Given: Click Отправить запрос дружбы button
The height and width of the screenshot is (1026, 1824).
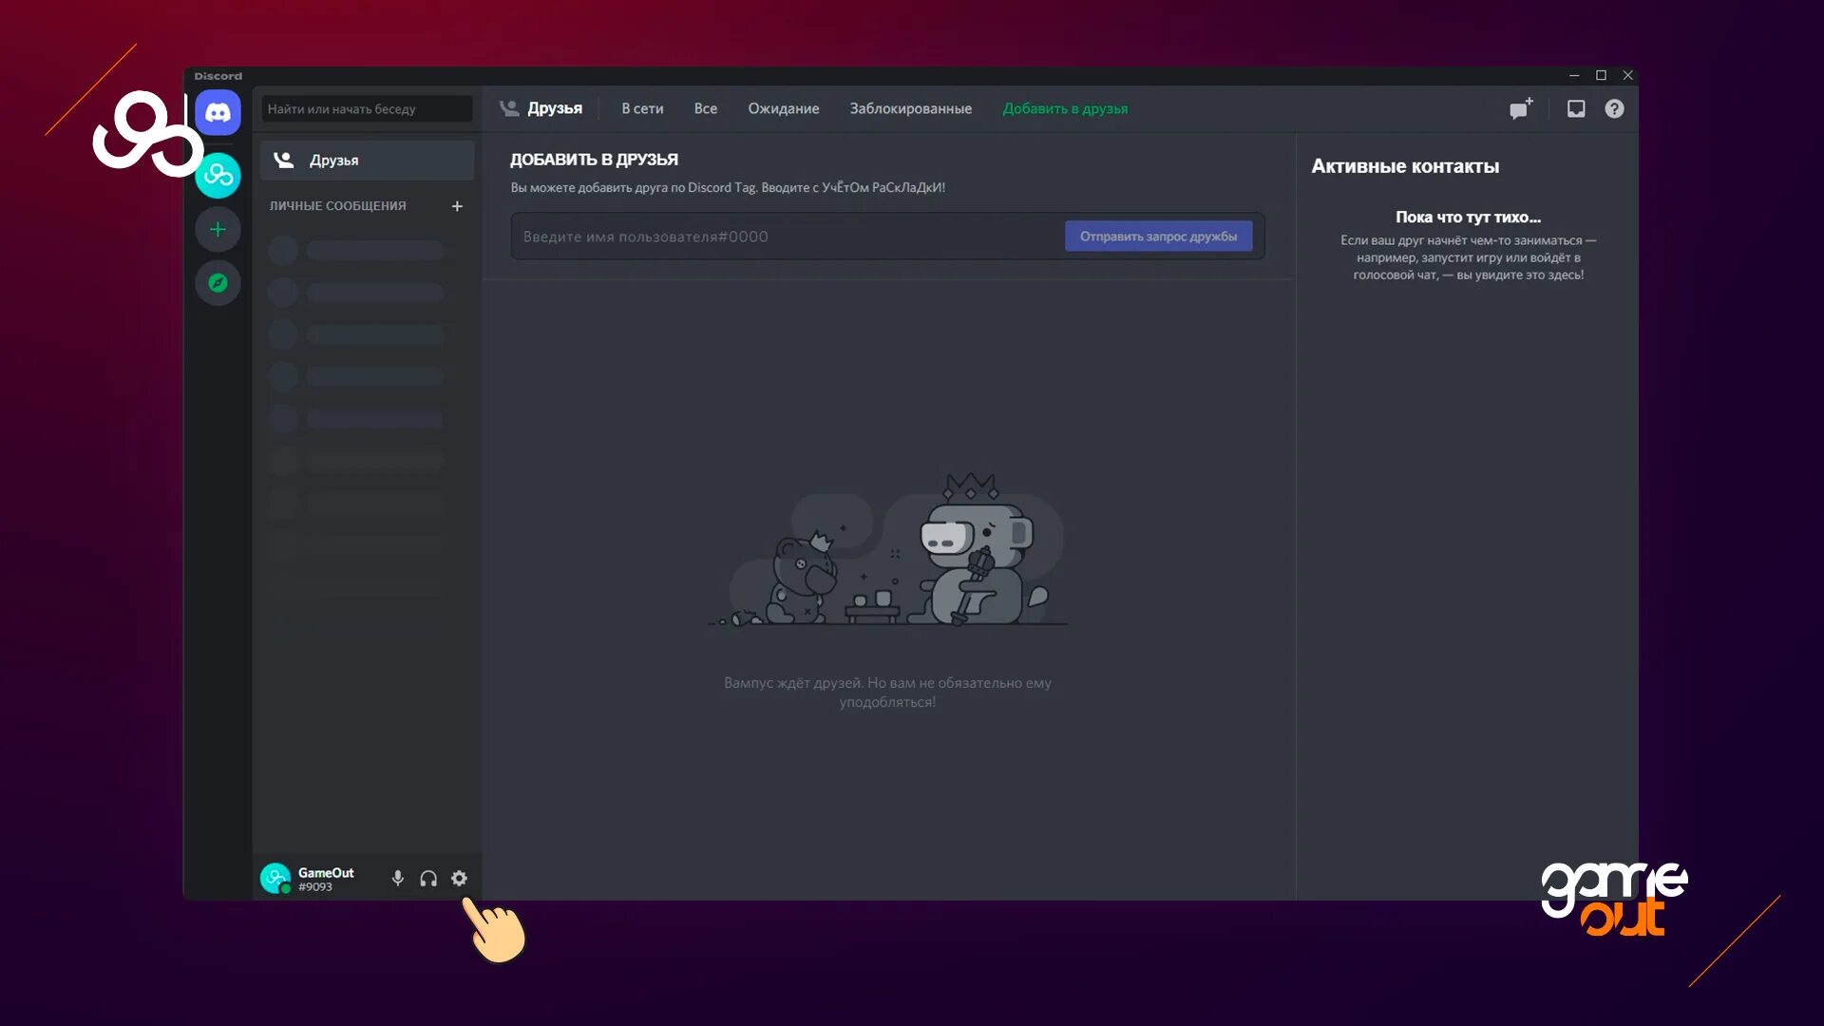Looking at the screenshot, I should point(1158,237).
